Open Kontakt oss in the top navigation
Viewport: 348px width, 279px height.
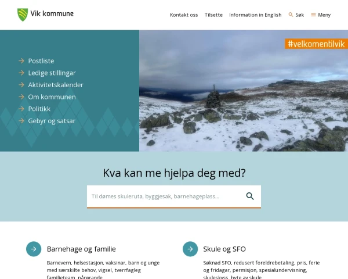pyautogui.click(x=184, y=15)
